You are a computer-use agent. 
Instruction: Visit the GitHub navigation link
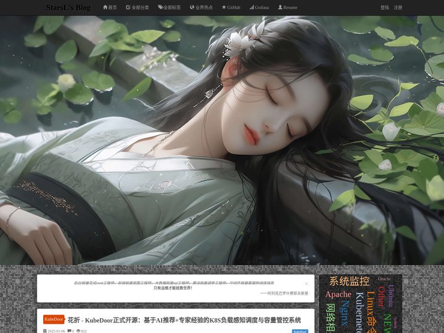pos(231,7)
